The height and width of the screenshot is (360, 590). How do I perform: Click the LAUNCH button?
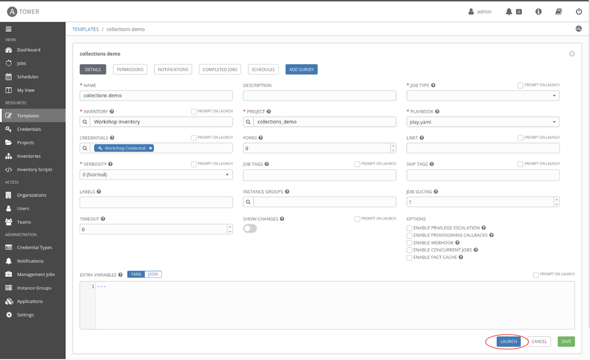508,341
